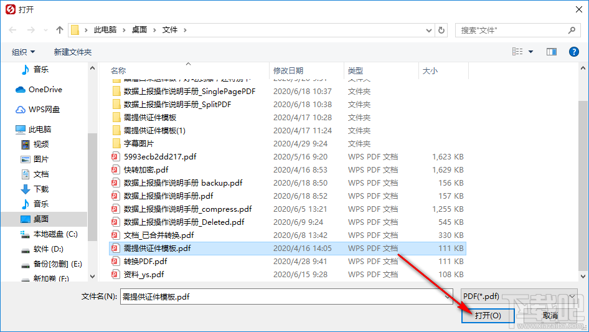
Task: Change the view layout icon
Action: (517, 52)
